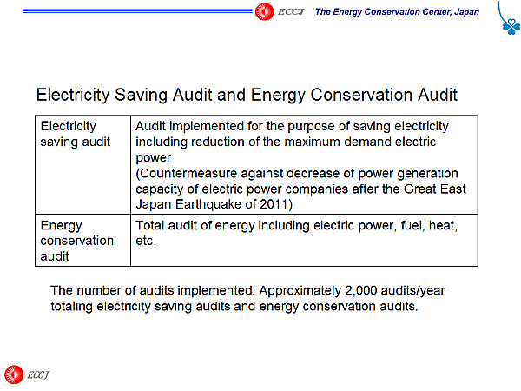Click the red ECCJ logo at bottom left
Image resolution: width=521 pixels, height=391 pixels.
pyautogui.click(x=14, y=374)
